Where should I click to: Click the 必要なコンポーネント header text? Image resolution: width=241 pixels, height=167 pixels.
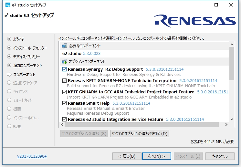pyautogui.click(x=85, y=46)
